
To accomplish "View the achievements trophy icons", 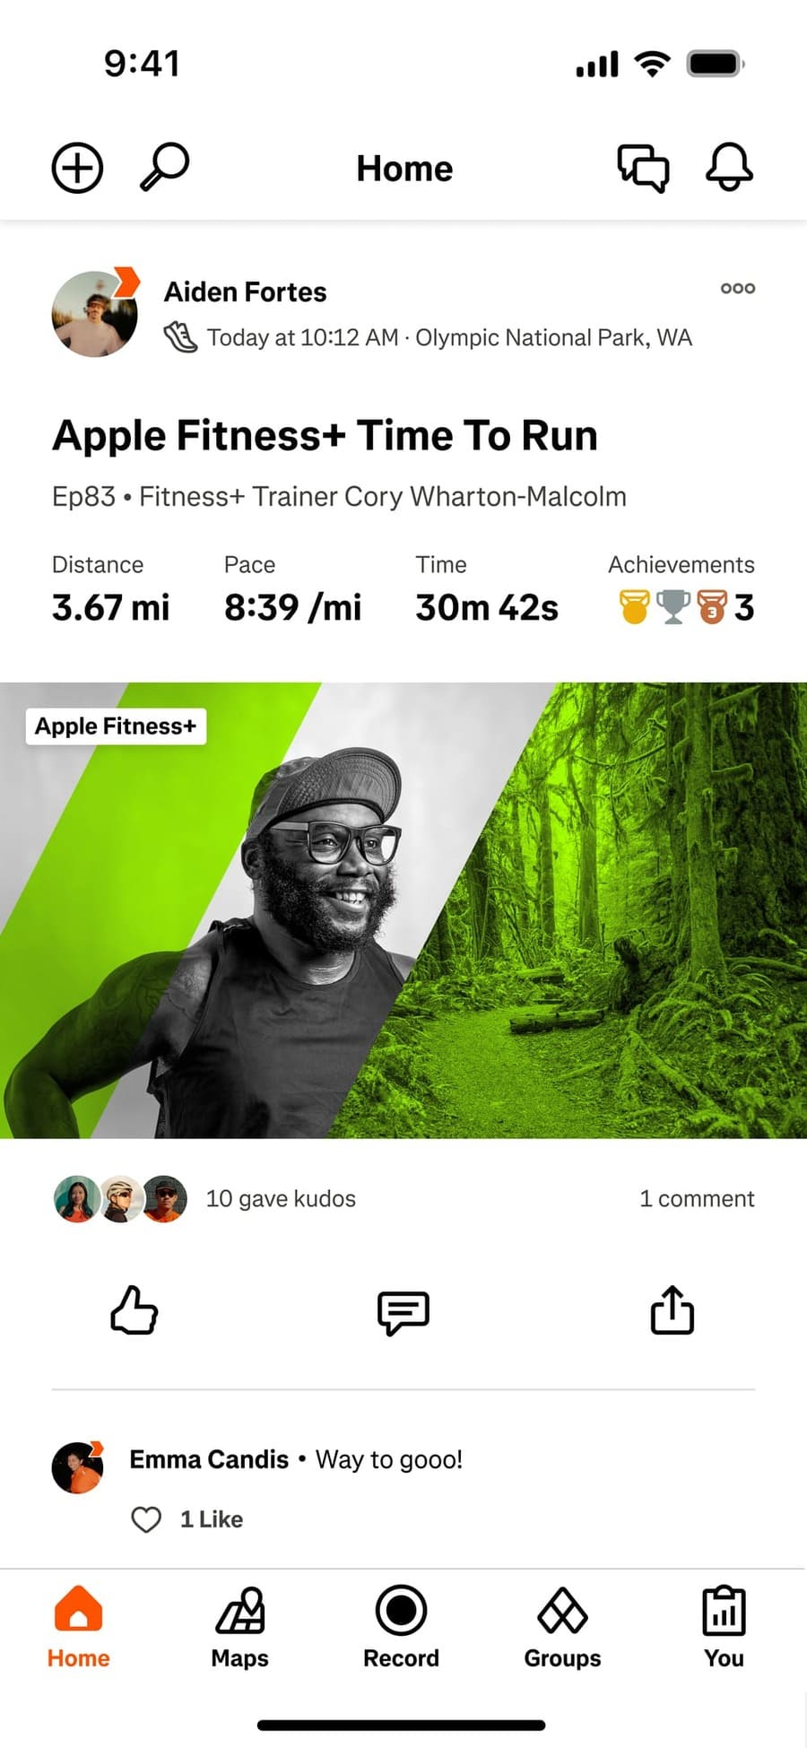I will 686,607.
